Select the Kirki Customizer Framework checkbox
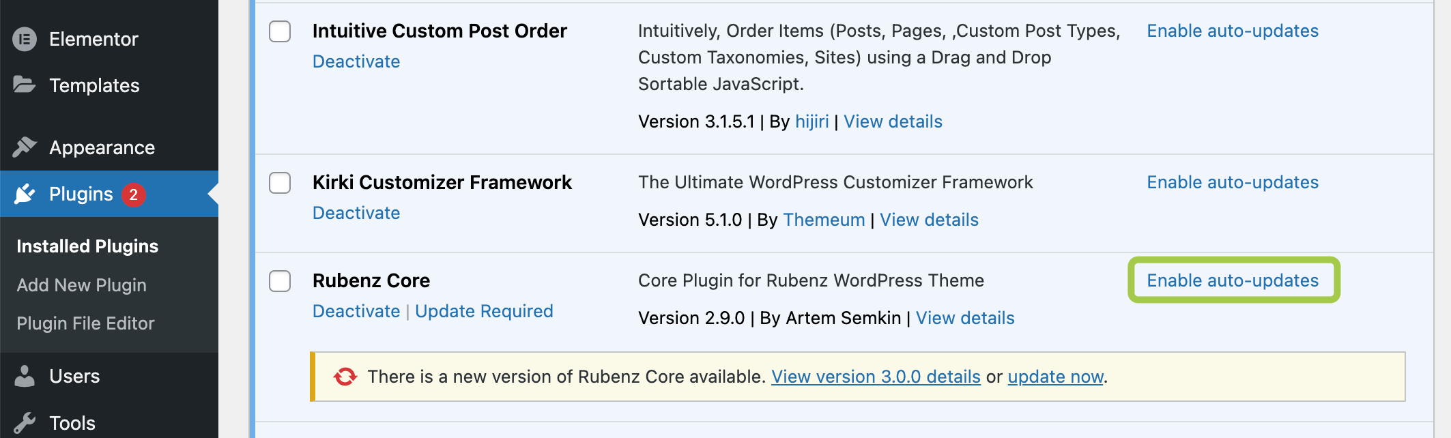The image size is (1451, 438). pyautogui.click(x=280, y=183)
